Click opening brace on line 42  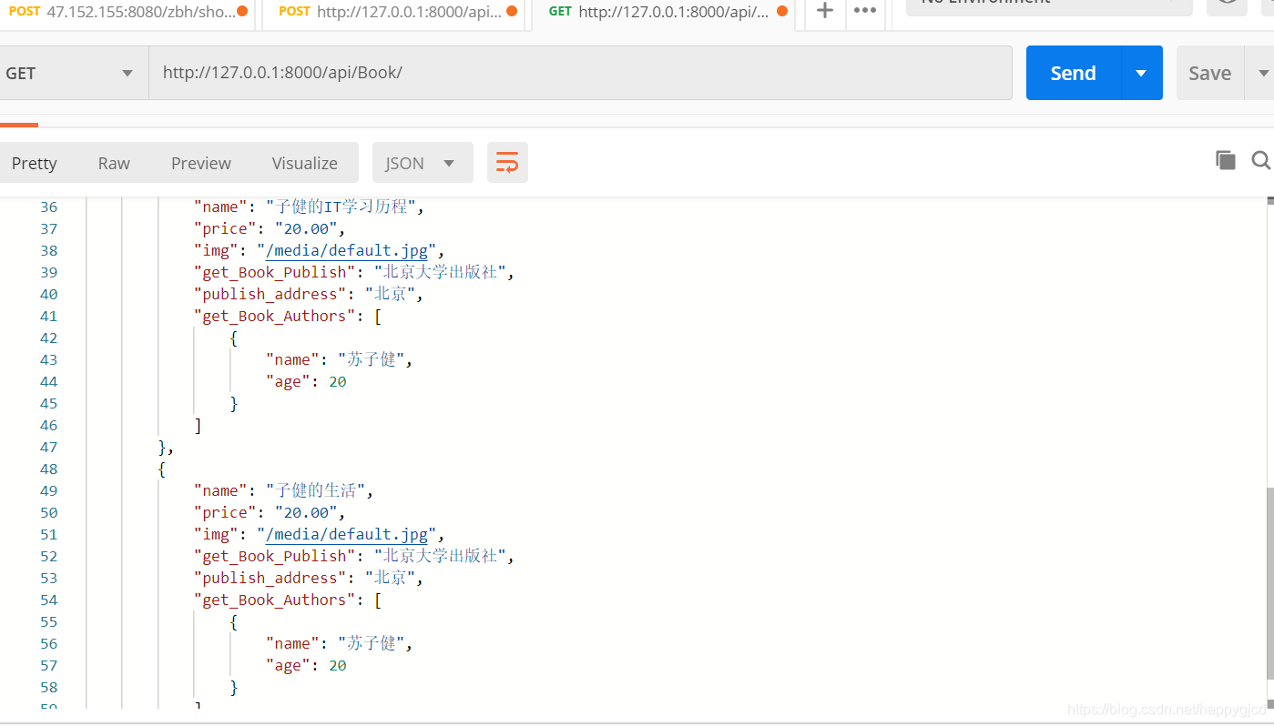click(234, 338)
